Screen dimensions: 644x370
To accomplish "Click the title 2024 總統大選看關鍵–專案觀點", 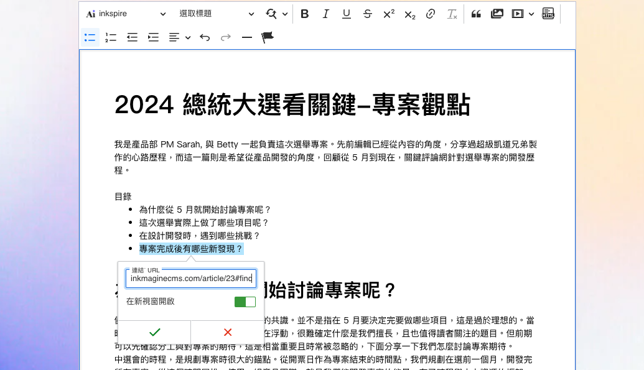I will (292, 104).
